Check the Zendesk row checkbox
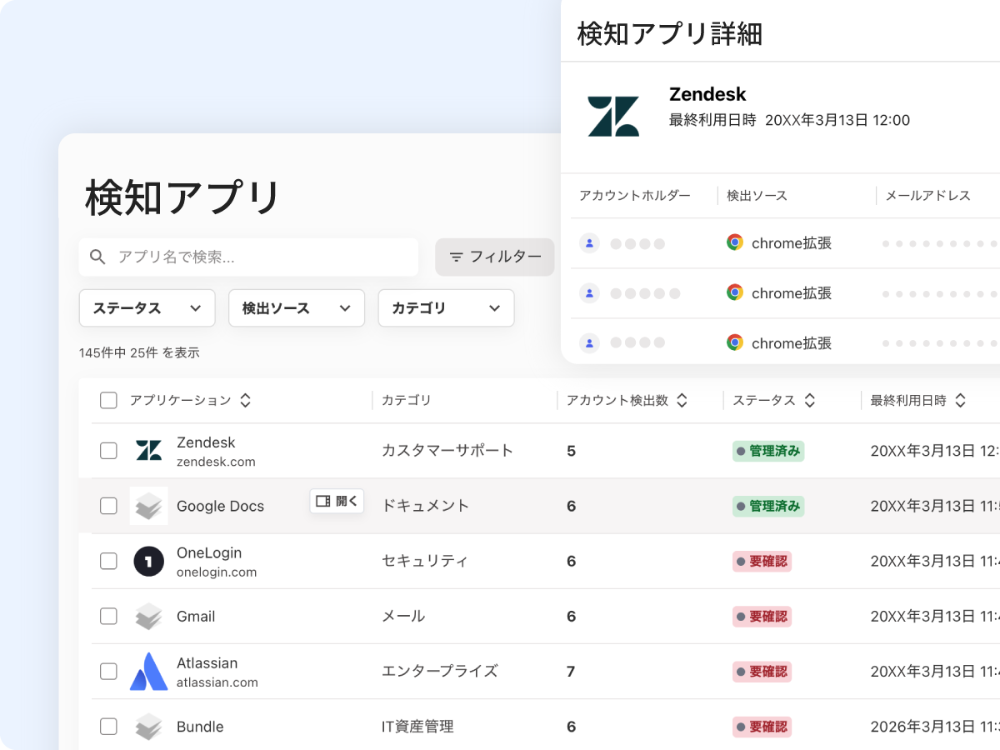Image resolution: width=1000 pixels, height=750 pixels. click(108, 451)
